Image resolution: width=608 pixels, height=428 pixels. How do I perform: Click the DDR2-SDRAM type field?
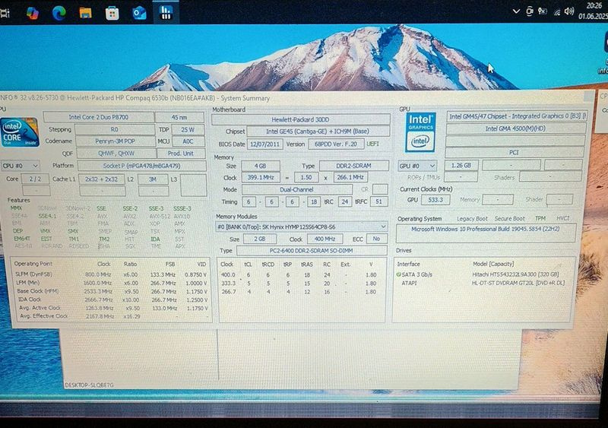pyautogui.click(x=353, y=166)
